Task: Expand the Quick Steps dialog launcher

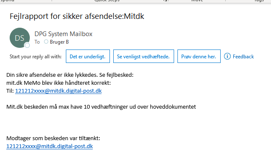Action: click(166, 1)
